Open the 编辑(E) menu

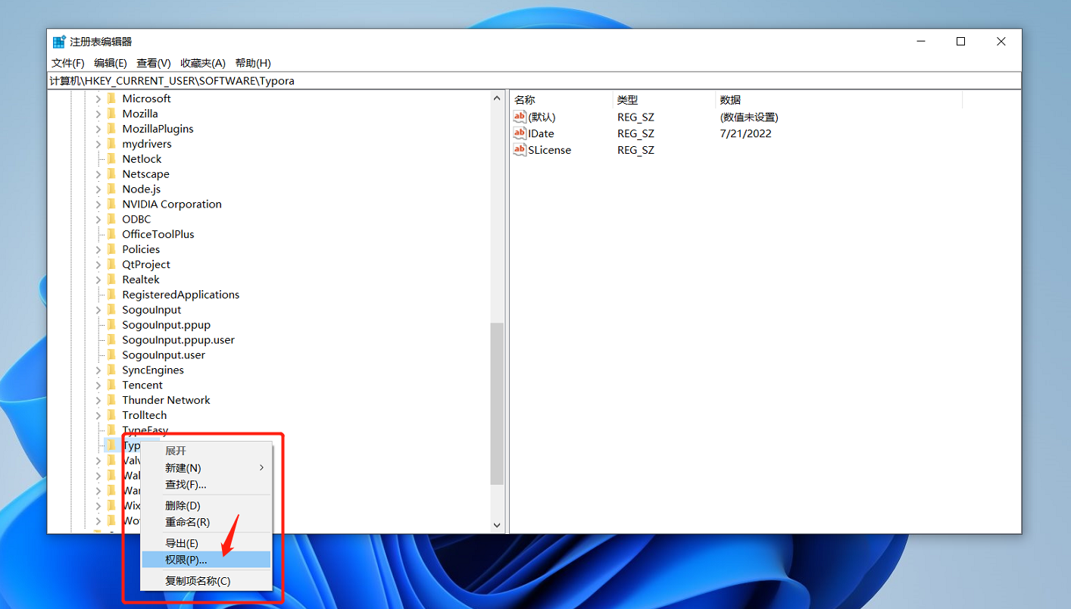pyautogui.click(x=111, y=63)
